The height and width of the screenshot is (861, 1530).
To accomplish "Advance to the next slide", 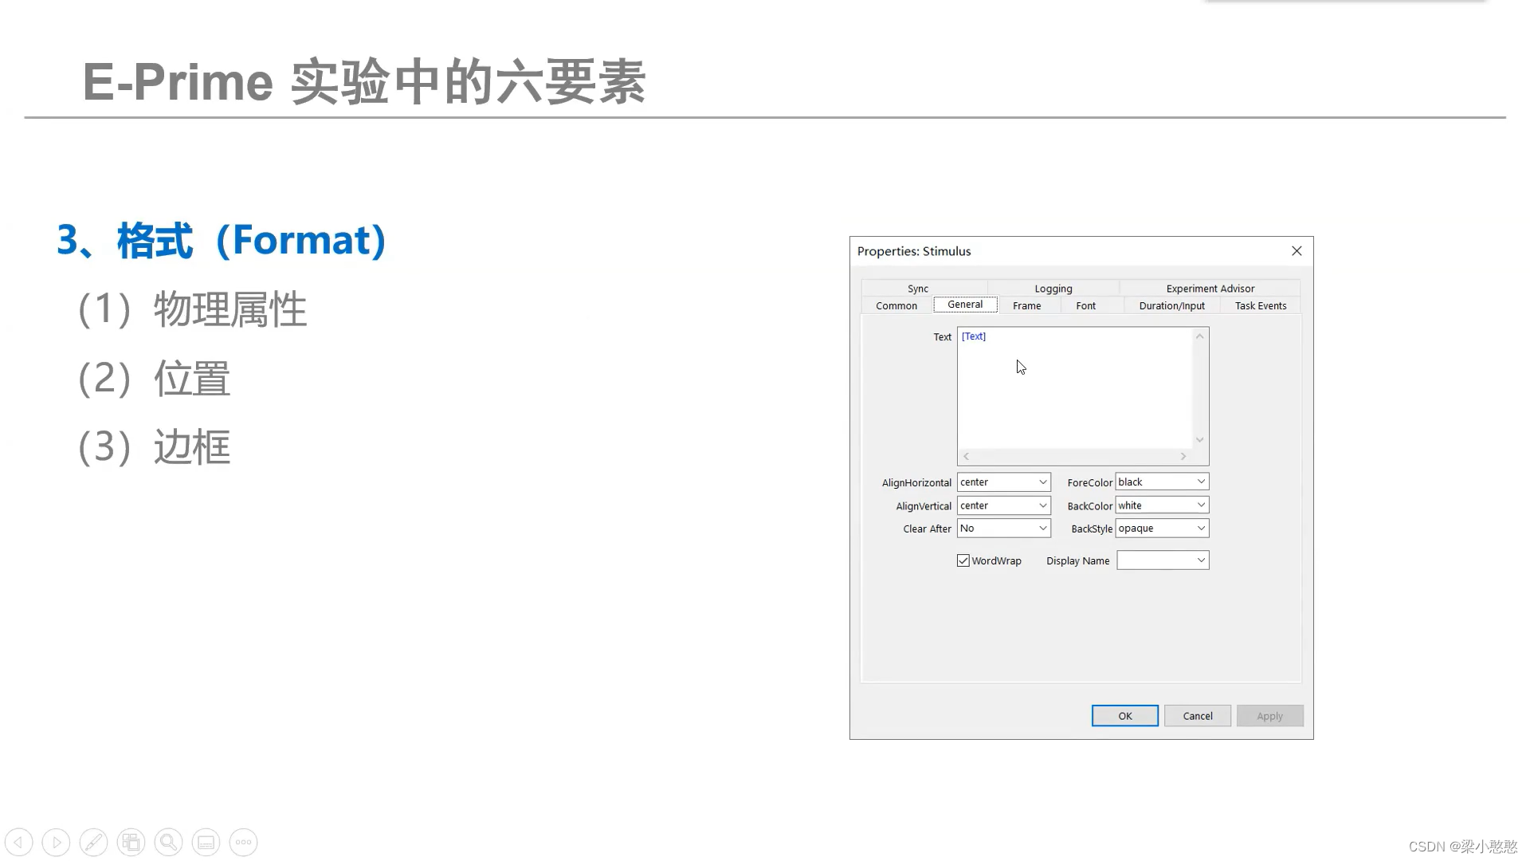I will click(56, 841).
